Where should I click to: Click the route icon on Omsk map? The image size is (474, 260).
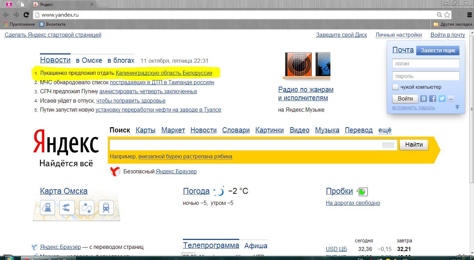point(87,208)
